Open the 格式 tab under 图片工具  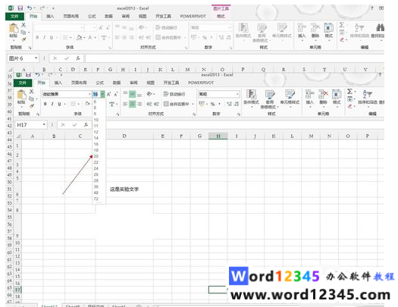(x=221, y=16)
